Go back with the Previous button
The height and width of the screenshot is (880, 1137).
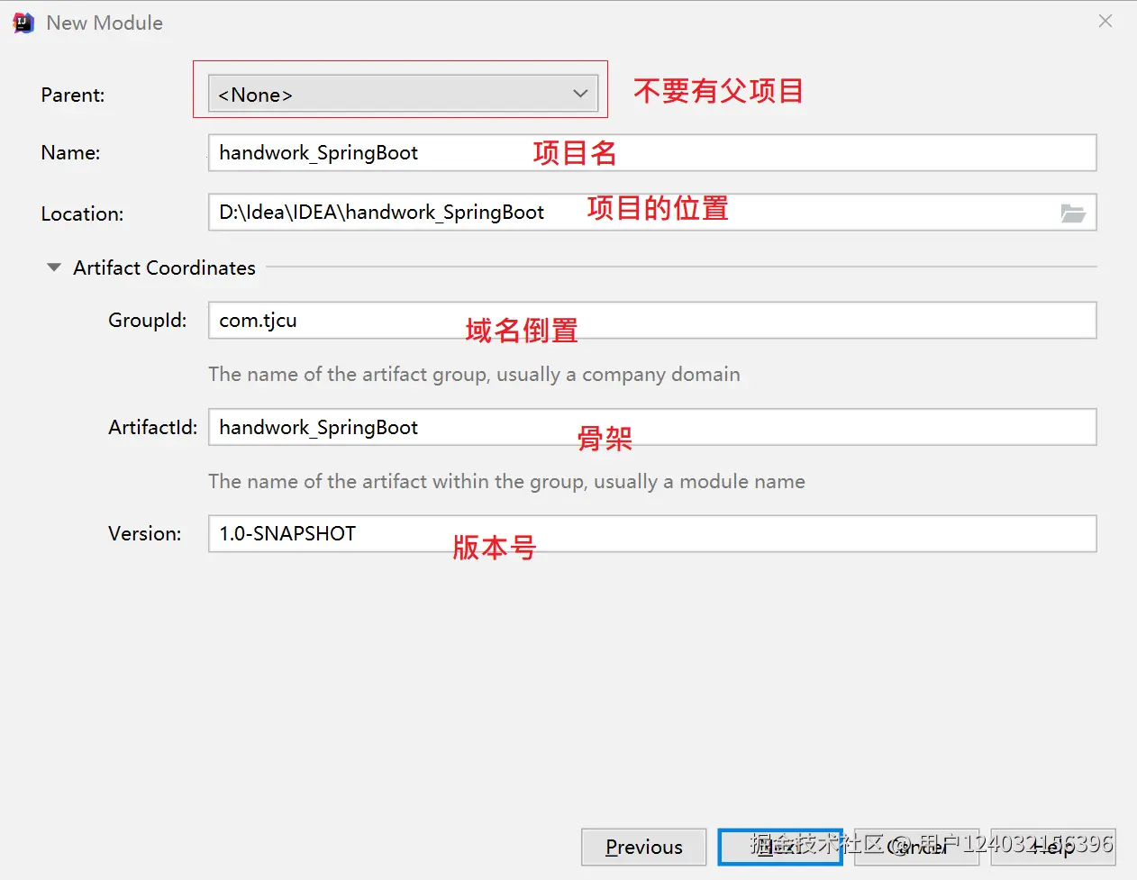pyautogui.click(x=643, y=847)
